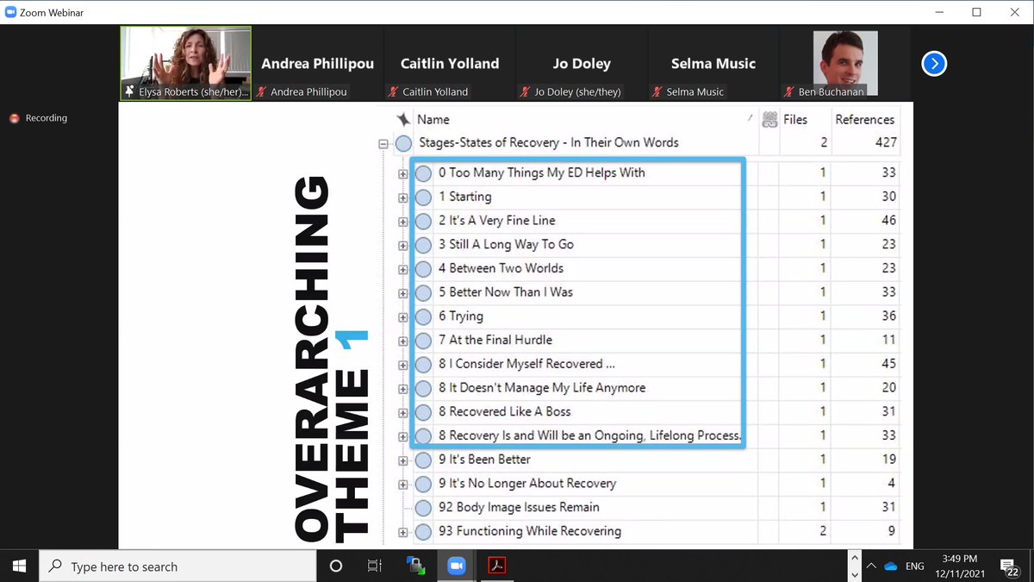Select Caitlin Yolland participant tile
The height and width of the screenshot is (582, 1034).
450,63
